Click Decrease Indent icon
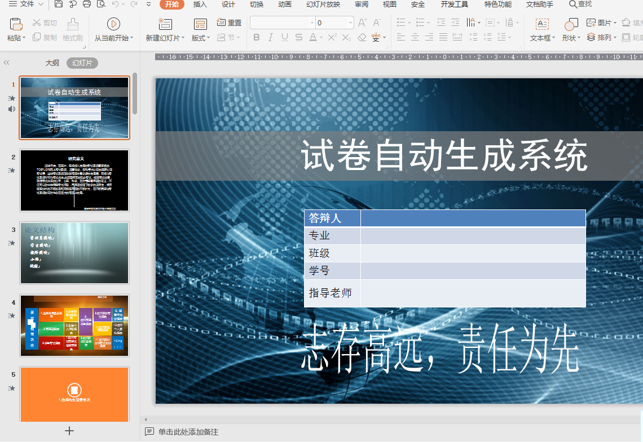The width and height of the screenshot is (643, 442). click(441, 23)
